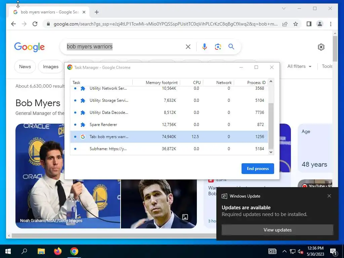Show hidden system tray icons
This screenshot has height=258, width=344.
coord(284,251)
